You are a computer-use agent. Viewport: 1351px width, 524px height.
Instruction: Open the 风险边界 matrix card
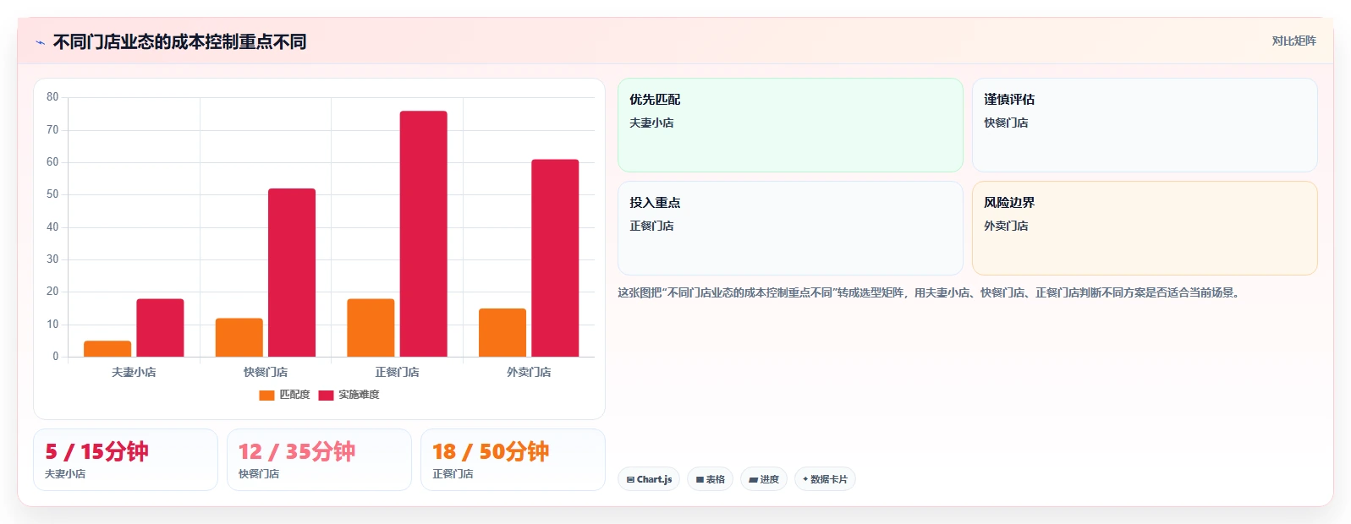[1145, 228]
